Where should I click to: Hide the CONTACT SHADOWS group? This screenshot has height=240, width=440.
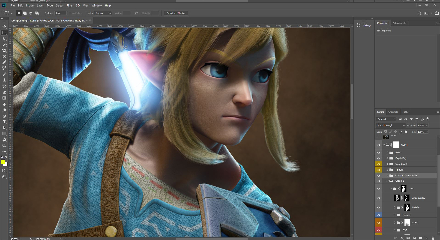[378, 176]
